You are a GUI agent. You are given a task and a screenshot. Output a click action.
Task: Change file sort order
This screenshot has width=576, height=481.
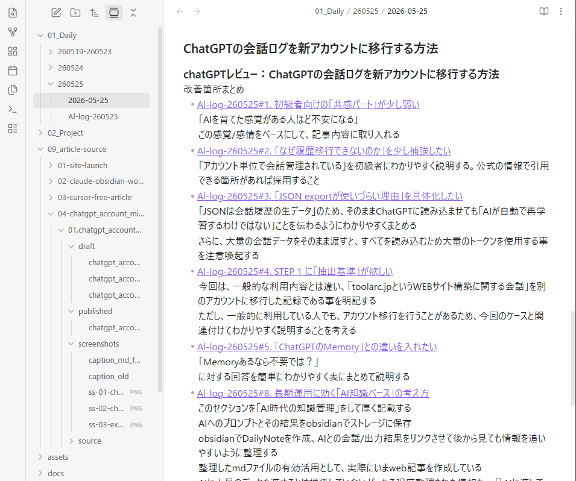95,13
